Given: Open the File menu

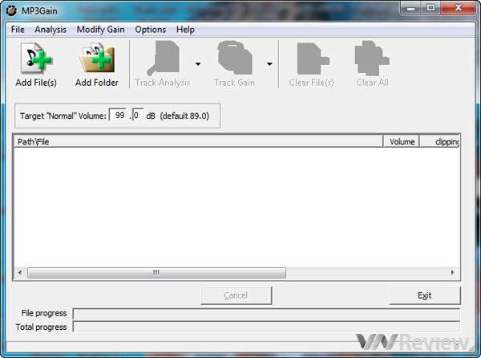Looking at the screenshot, I should [18, 30].
